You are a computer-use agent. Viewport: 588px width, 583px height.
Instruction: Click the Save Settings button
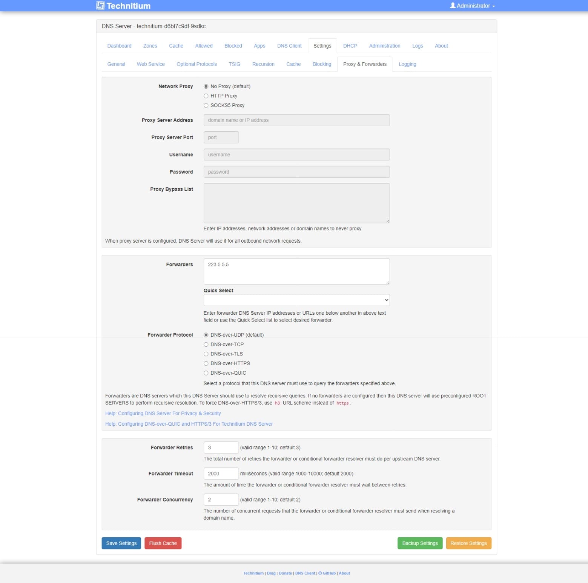(x=121, y=543)
